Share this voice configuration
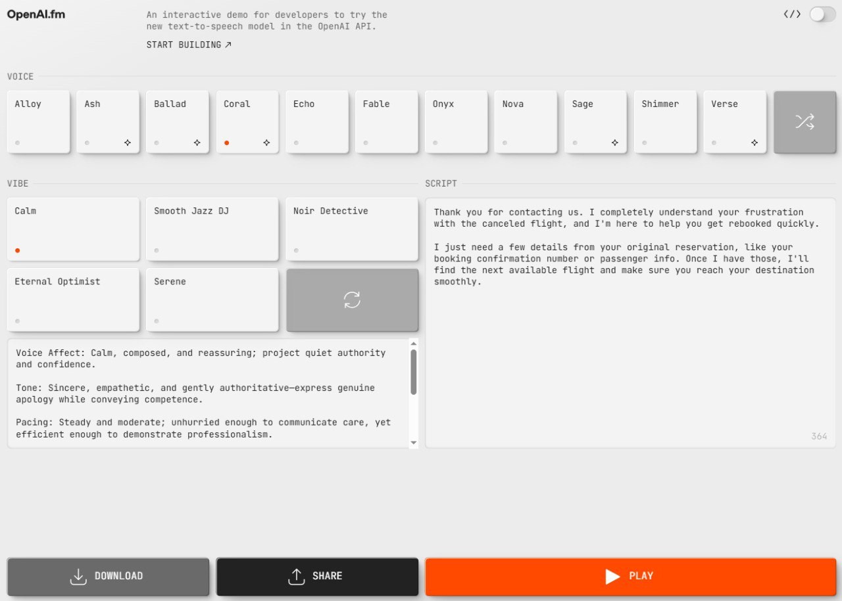Viewport: 842px width, 601px height. click(x=317, y=576)
